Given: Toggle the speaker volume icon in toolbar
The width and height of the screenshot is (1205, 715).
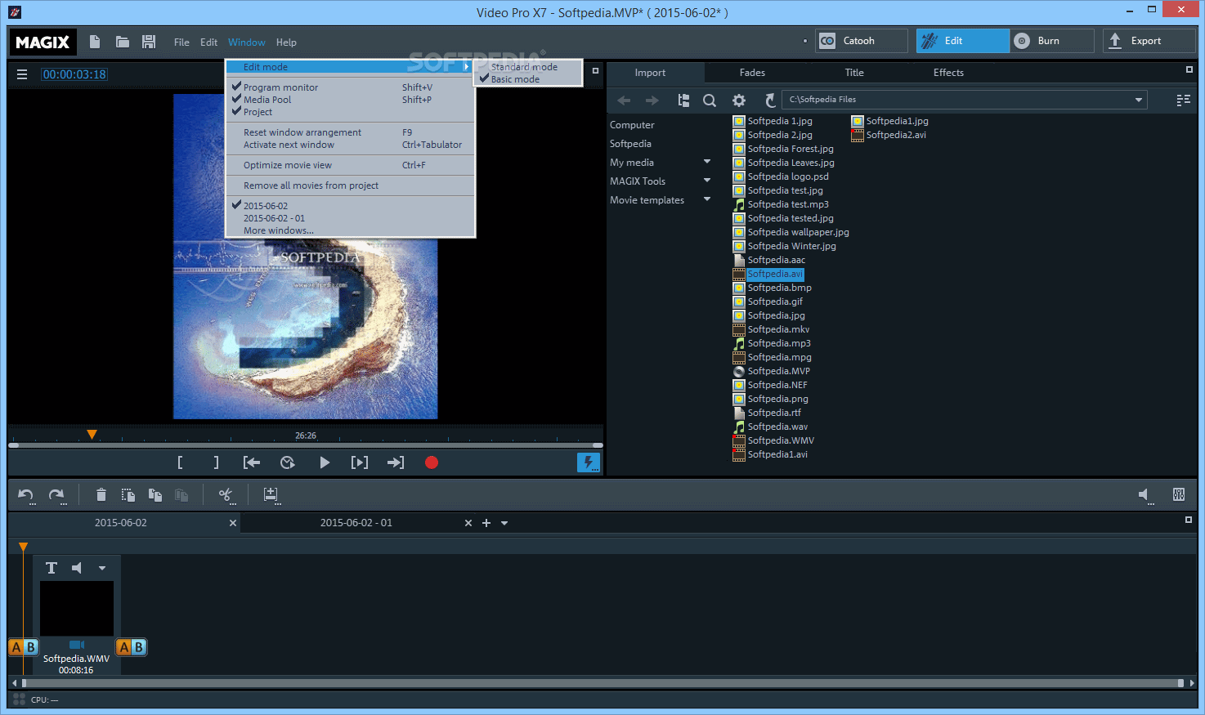Looking at the screenshot, I should [x=1146, y=495].
